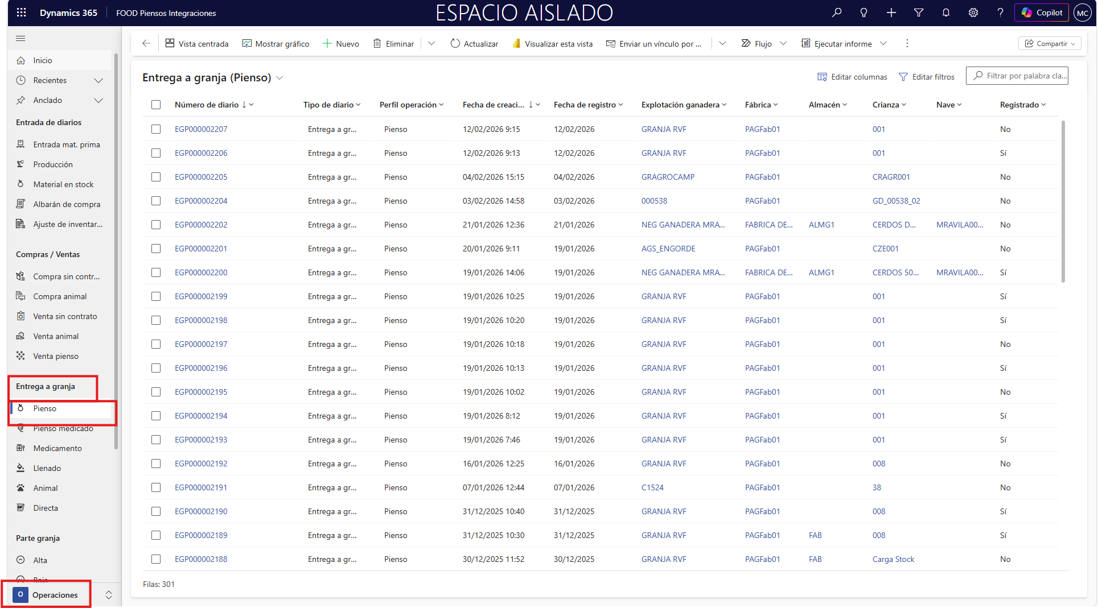The height and width of the screenshot is (608, 1098).
Task: Open record EGP000002205 link
Action: coord(201,177)
